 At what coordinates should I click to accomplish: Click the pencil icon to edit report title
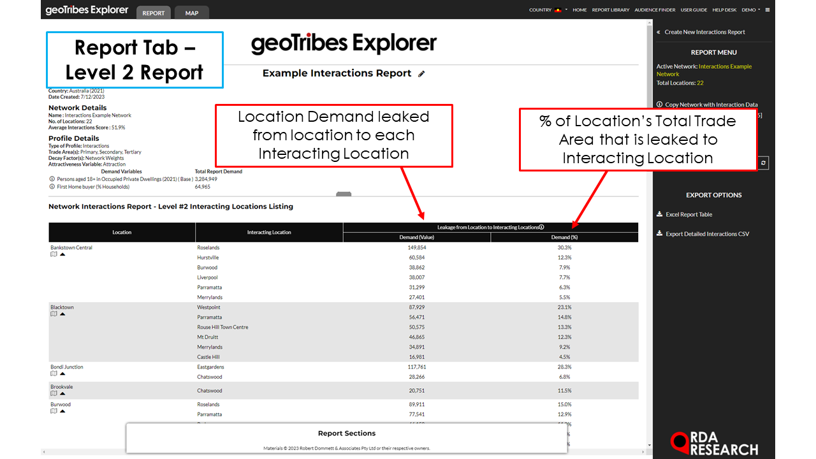(x=421, y=74)
